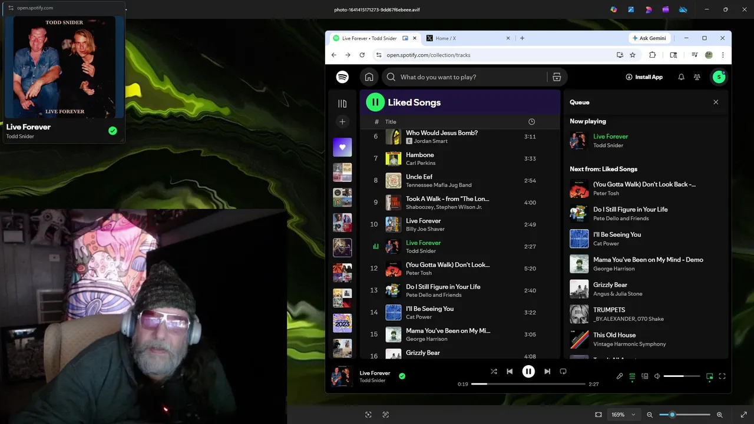
Task: Zoom in using the photo viewer magnifier
Action: click(x=720, y=415)
